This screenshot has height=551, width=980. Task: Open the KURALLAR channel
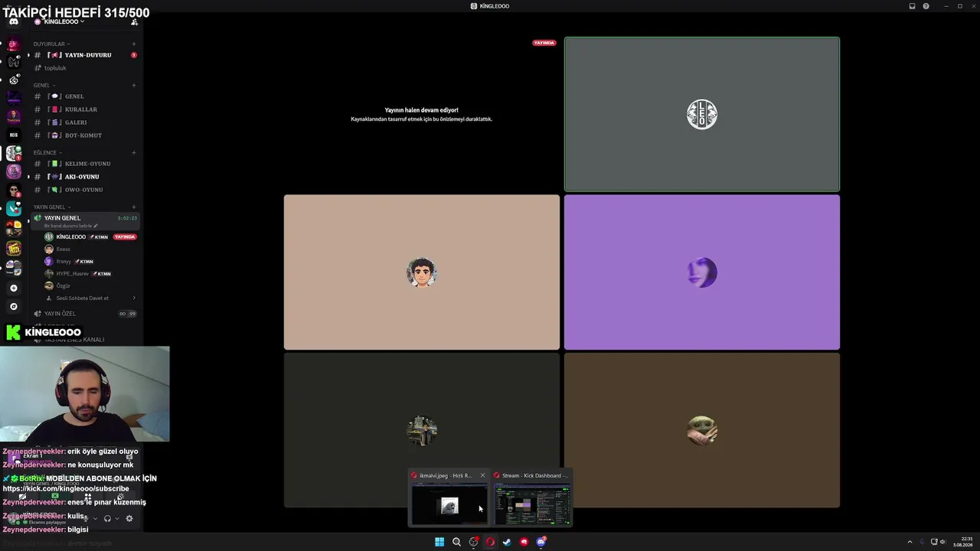coord(86,109)
